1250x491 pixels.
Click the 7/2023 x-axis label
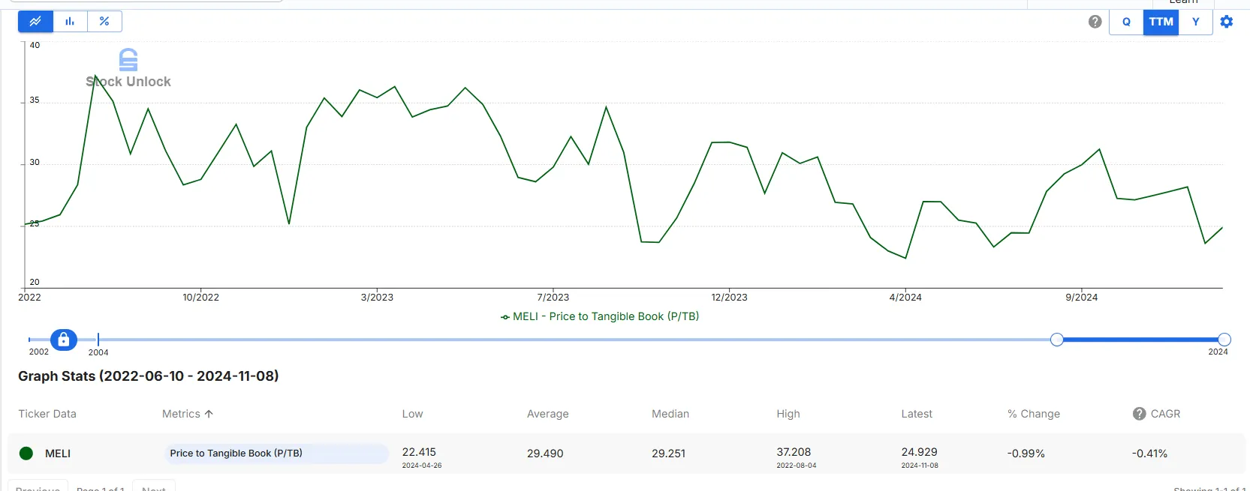pos(553,298)
